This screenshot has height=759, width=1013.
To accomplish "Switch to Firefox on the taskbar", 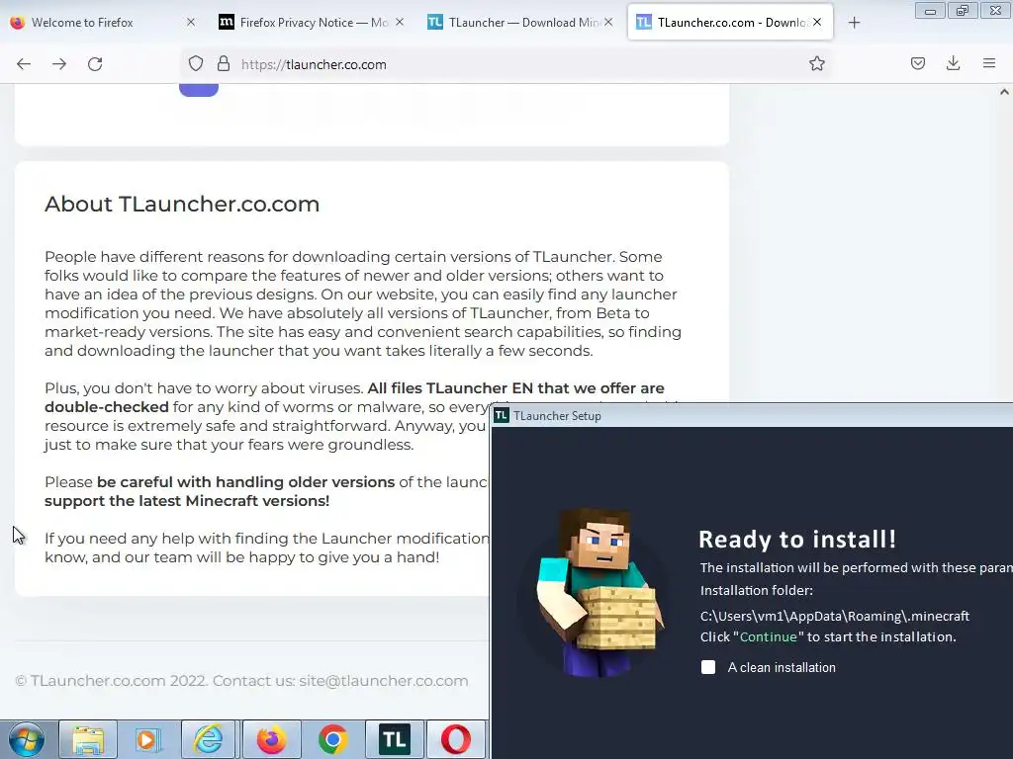I will point(271,739).
